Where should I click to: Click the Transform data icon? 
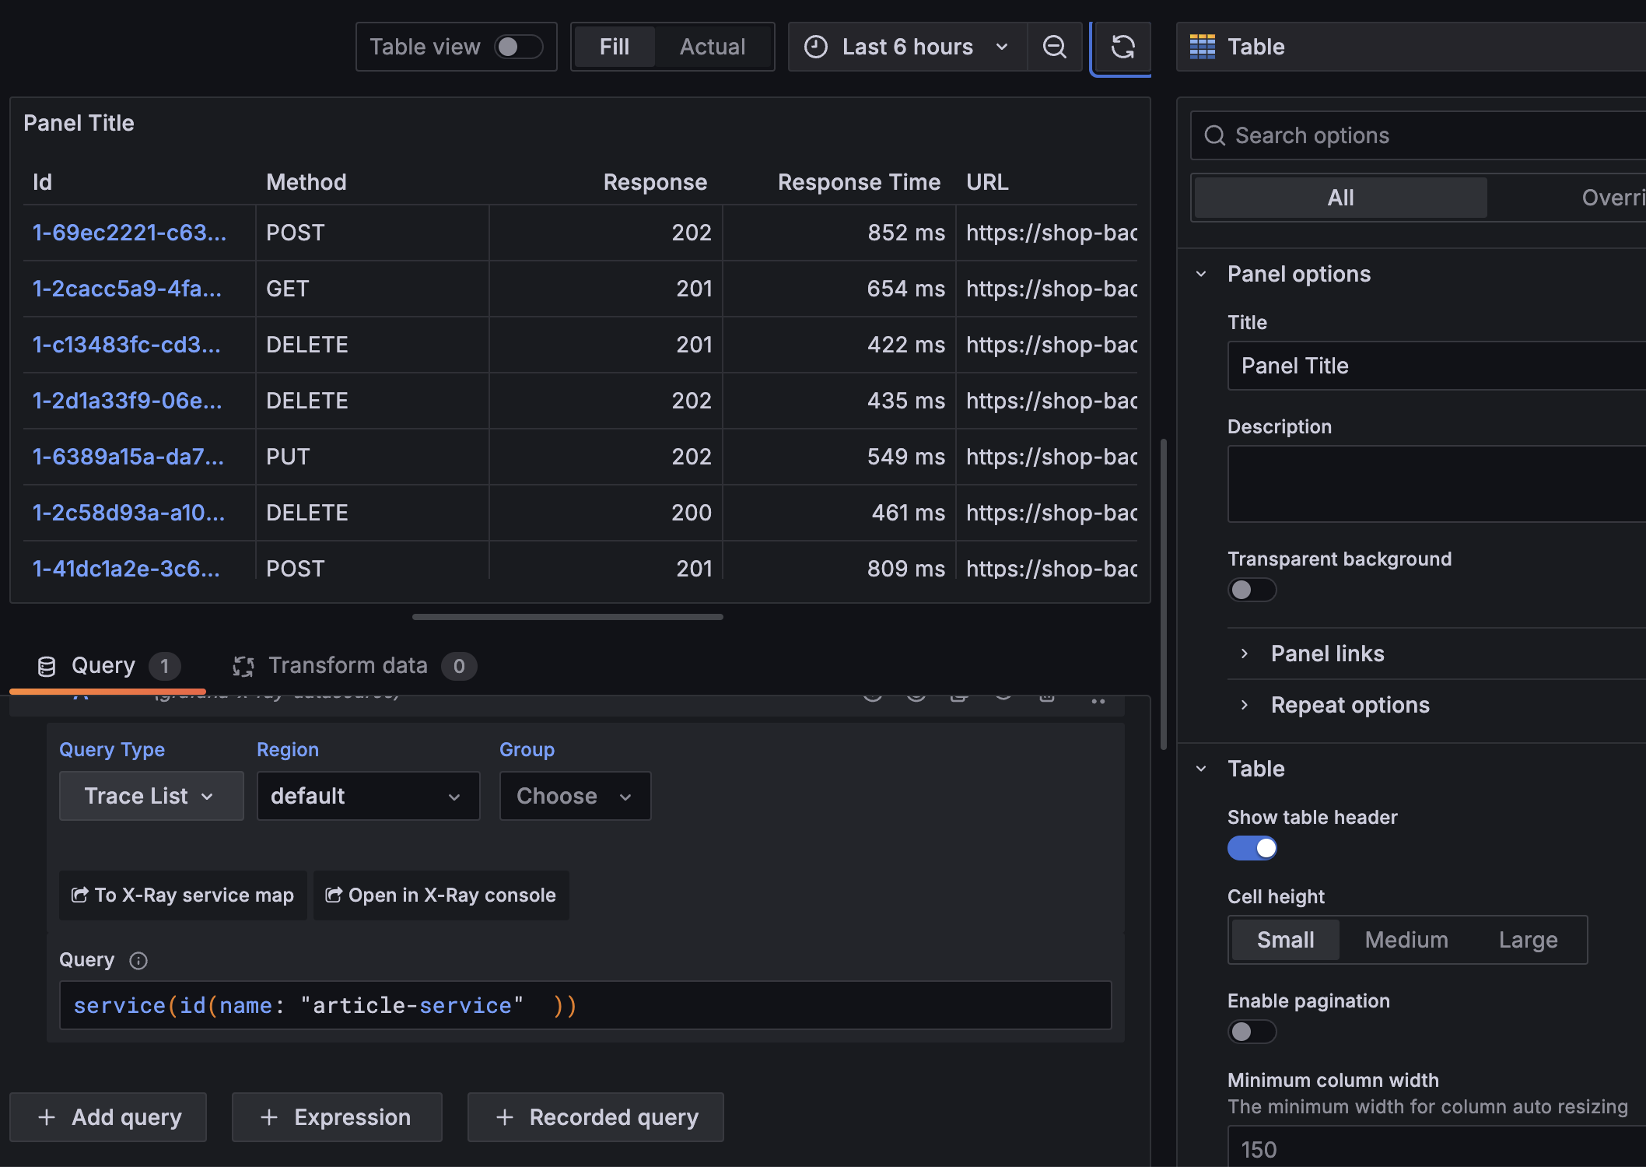point(243,666)
